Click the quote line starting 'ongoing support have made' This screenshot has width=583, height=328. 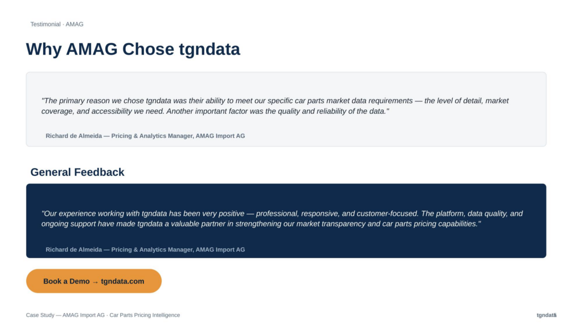[261, 224]
